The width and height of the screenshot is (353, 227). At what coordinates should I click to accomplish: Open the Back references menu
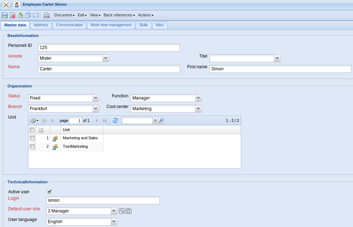point(119,15)
